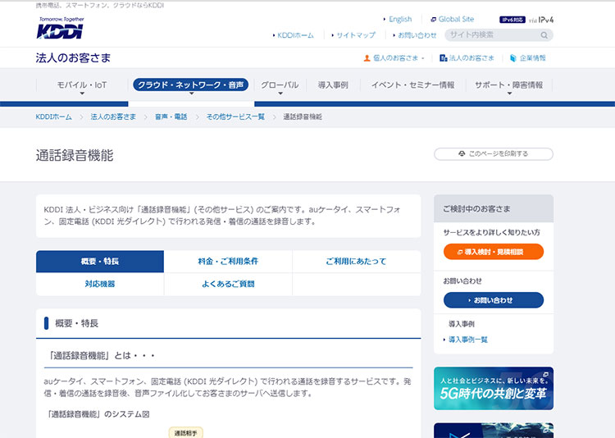The width and height of the screenshot is (615, 438).
Task: Select クラウド・ネットワーク・音声 menu
Action: coord(190,84)
